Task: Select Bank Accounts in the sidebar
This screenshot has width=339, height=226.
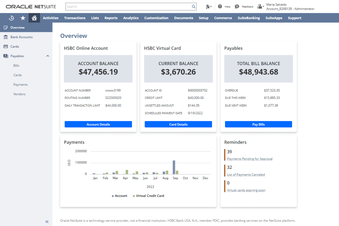Action: click(x=22, y=37)
